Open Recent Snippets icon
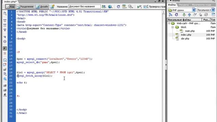Viewport: 217px width, 122px height. (5, 74)
